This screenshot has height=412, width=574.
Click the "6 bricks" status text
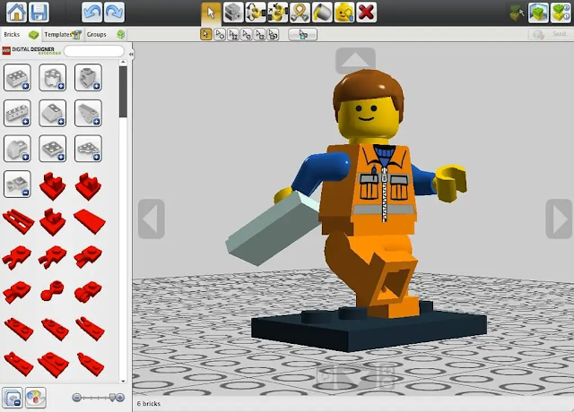[x=149, y=404]
